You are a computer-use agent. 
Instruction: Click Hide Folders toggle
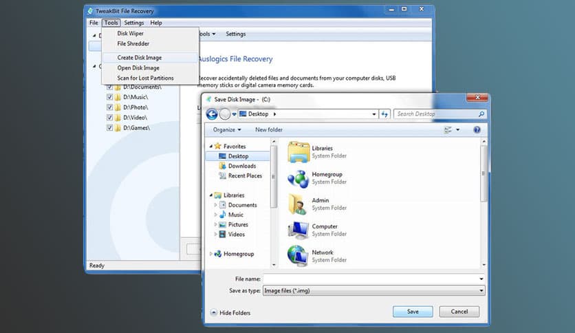230,313
